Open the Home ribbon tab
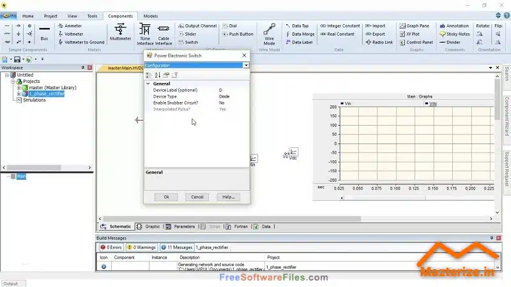Image resolution: width=511 pixels, height=287 pixels. 28,16
